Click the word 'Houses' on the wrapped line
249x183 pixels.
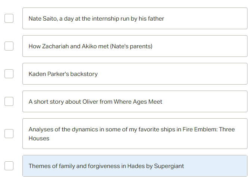tap(39, 138)
